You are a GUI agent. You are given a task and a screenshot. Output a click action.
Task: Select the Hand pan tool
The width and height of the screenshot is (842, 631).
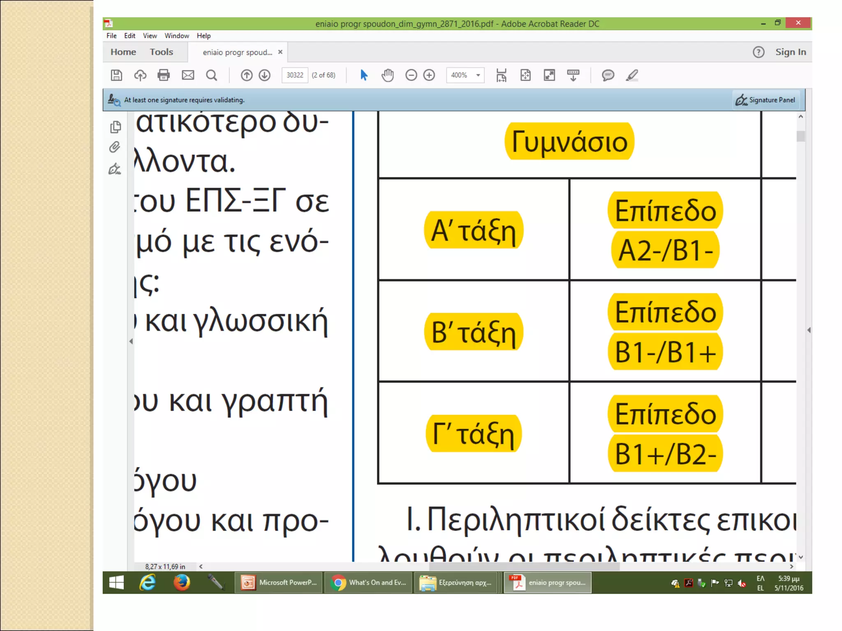387,75
